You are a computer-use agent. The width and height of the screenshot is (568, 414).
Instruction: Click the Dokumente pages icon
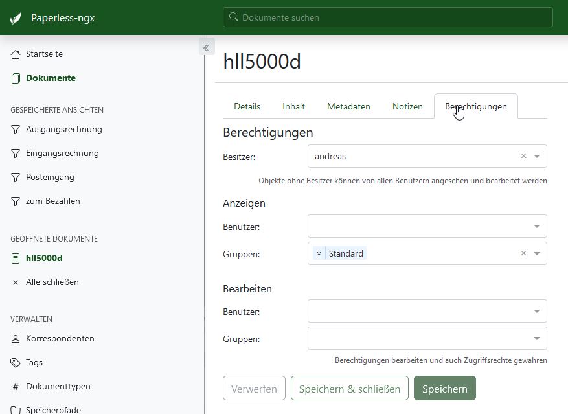tap(16, 78)
